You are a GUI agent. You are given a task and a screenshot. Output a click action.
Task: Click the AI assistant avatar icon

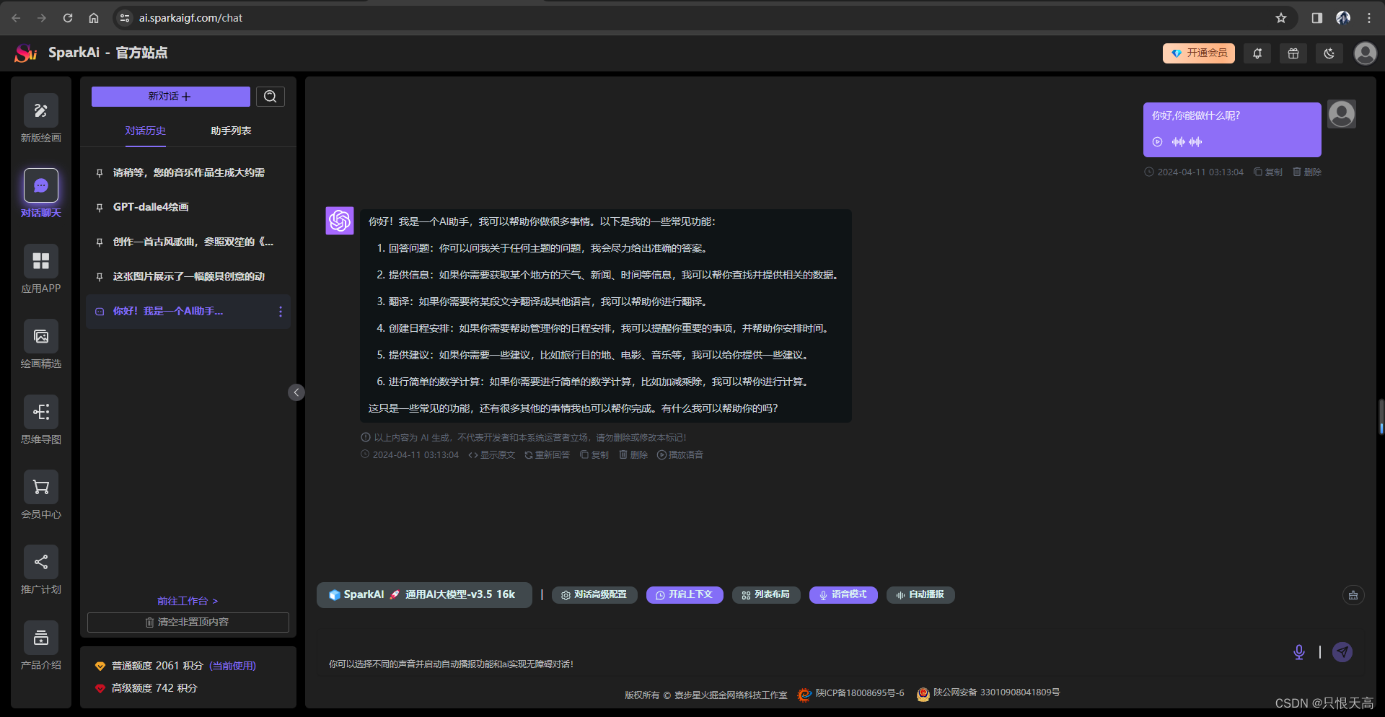(340, 221)
